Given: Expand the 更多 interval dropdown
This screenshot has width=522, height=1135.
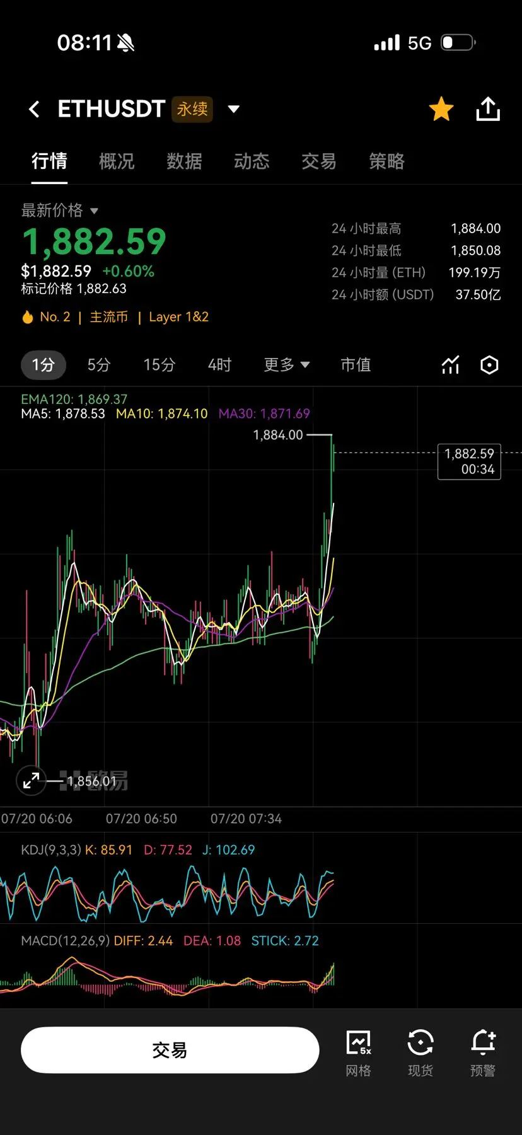Looking at the screenshot, I should click(287, 365).
